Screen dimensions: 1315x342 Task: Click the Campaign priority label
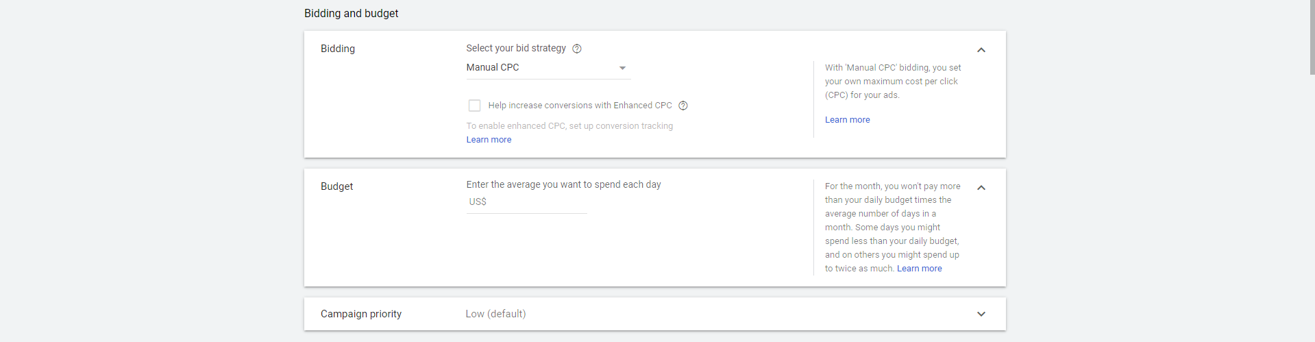pyautogui.click(x=361, y=314)
